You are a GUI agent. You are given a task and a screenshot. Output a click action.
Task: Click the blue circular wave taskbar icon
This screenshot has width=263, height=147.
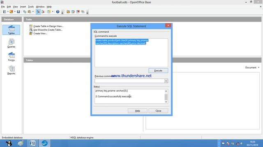(x=45, y=143)
